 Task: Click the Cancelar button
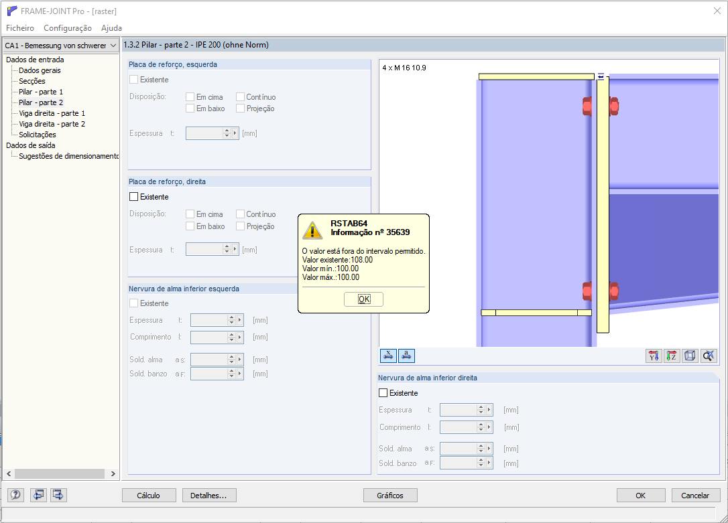tap(696, 495)
